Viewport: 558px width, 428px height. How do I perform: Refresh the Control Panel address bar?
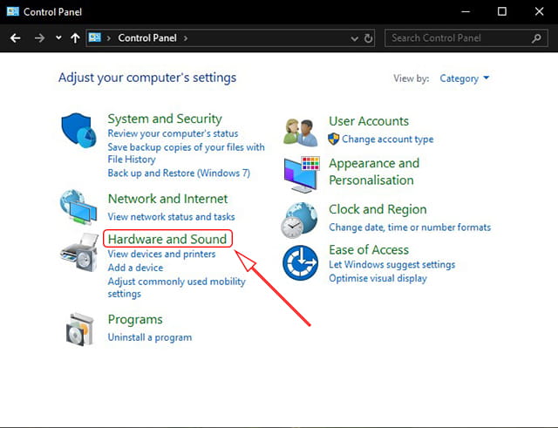pos(368,38)
